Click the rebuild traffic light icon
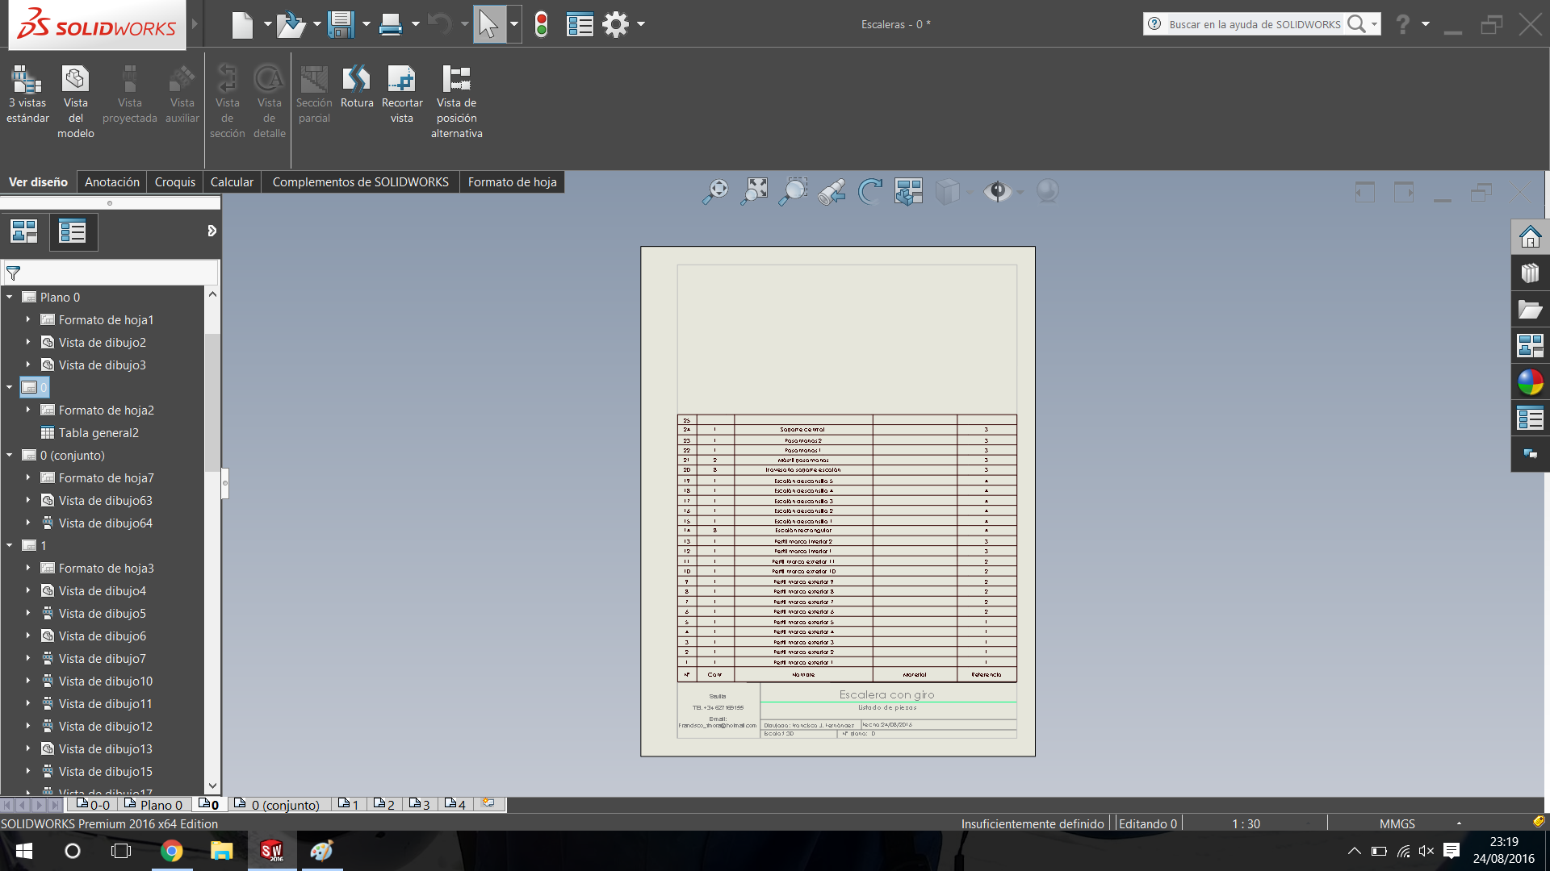 (542, 24)
